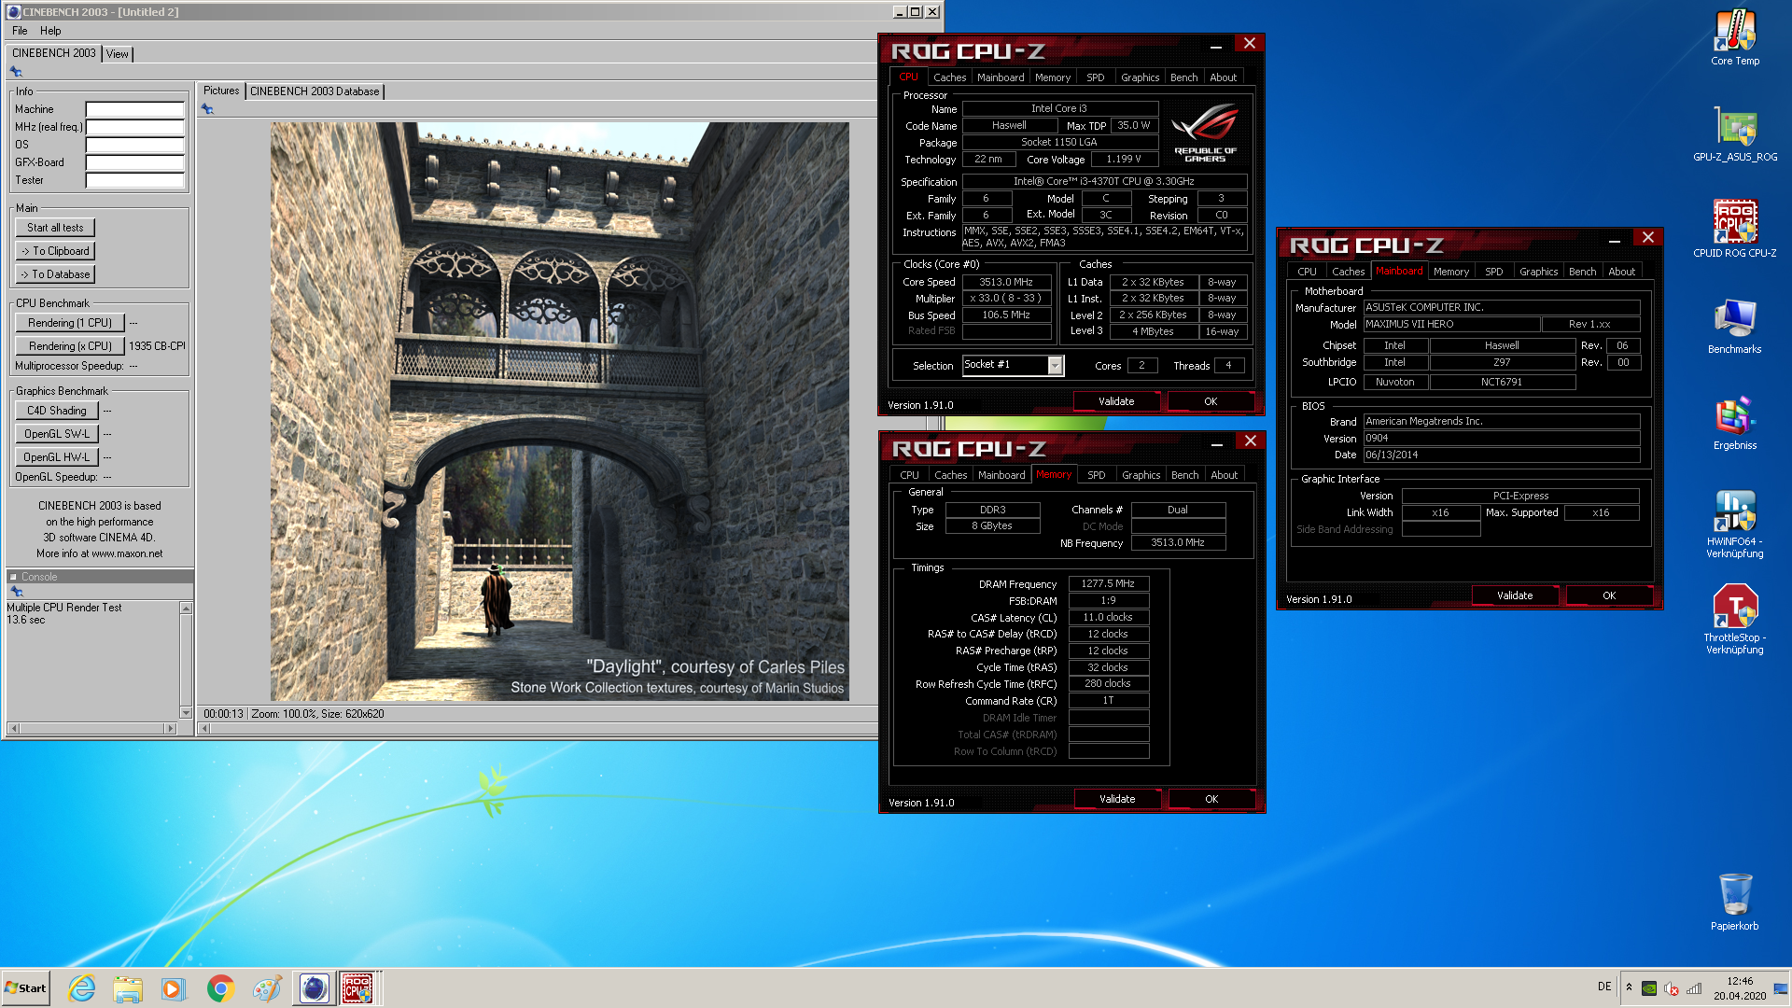
Task: Click Rendering (1 CPU) button
Action: coord(70,323)
